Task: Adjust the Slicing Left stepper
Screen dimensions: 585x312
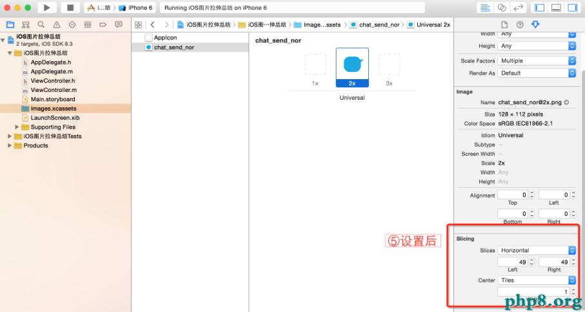Action: [x=532, y=262]
